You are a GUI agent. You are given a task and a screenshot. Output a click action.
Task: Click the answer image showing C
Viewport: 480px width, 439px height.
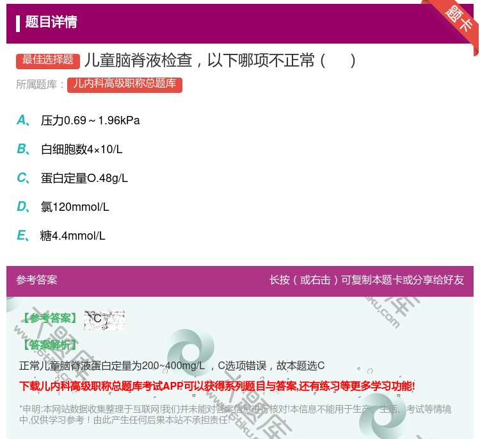[104, 319]
